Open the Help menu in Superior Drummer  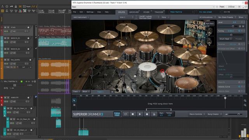107,12
